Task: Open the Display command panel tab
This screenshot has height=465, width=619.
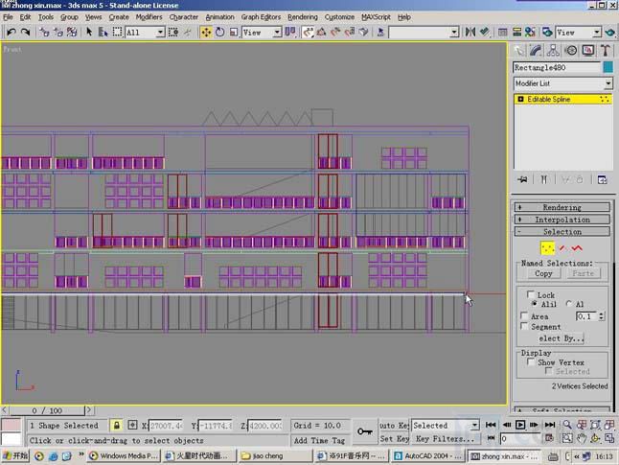Action: (588, 50)
